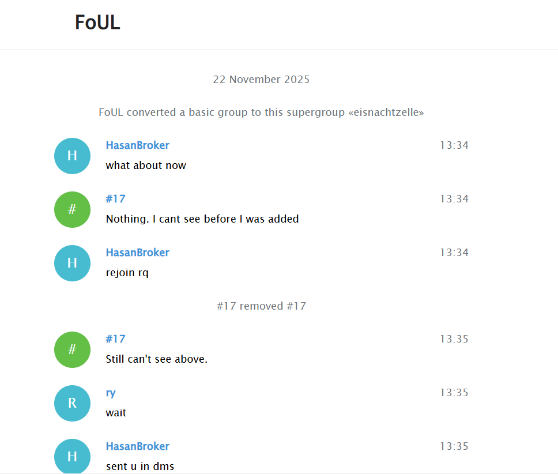The height and width of the screenshot is (474, 558).
Task: Click the 22 November 2025 date separator
Action: [261, 80]
